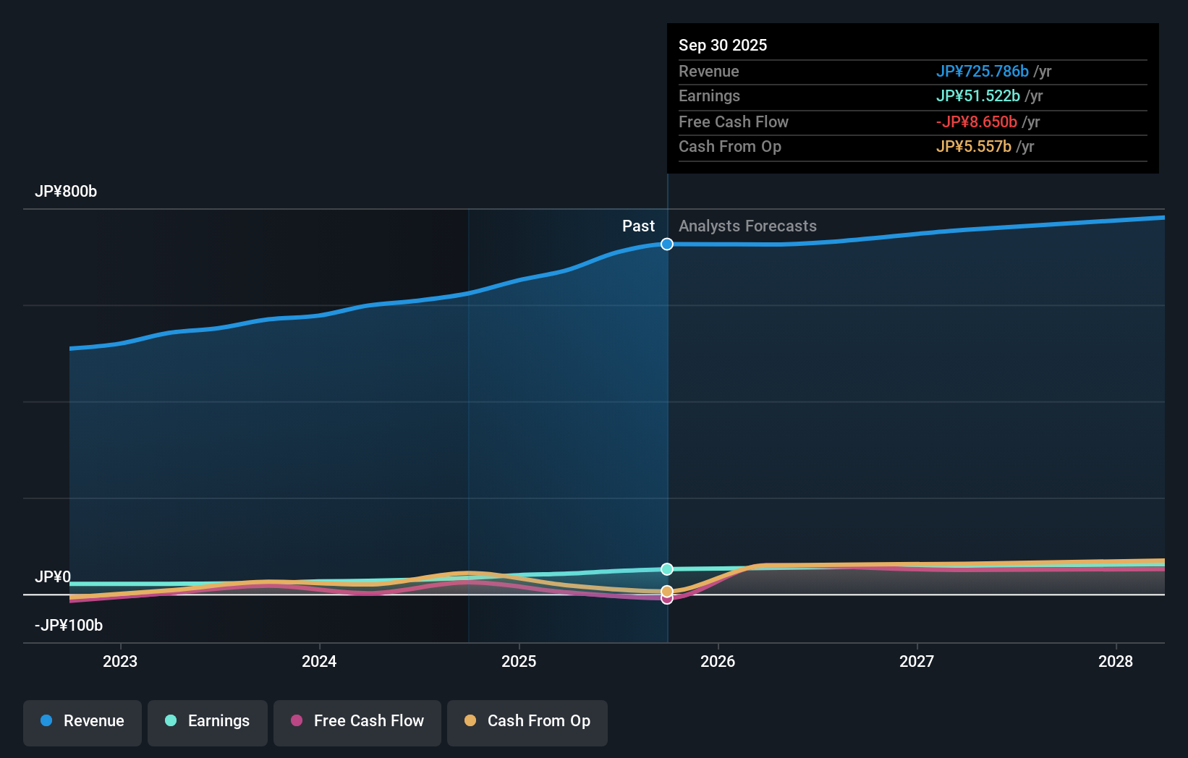The height and width of the screenshot is (758, 1188).
Task: Click the blue Revenue legend dot
Action: (x=46, y=721)
